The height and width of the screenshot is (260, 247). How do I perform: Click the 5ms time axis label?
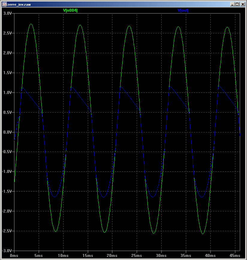[x=39, y=255]
